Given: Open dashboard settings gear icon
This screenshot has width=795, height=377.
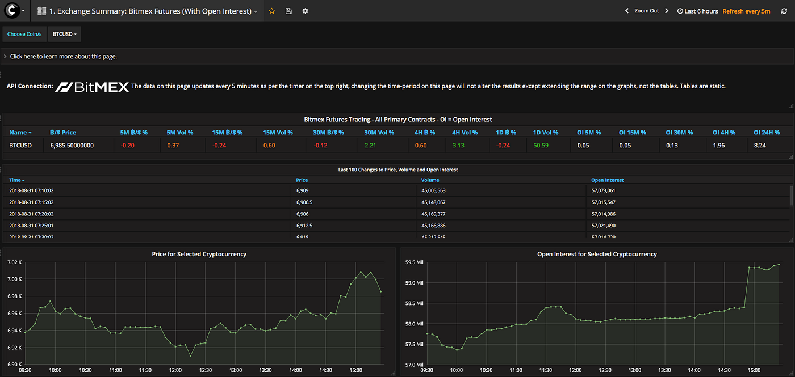Looking at the screenshot, I should tap(306, 11).
